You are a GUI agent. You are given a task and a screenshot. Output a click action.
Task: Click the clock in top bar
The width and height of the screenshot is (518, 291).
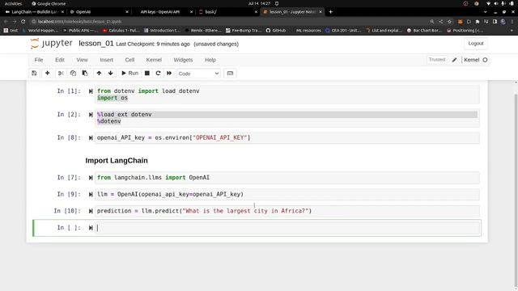[x=259, y=3]
